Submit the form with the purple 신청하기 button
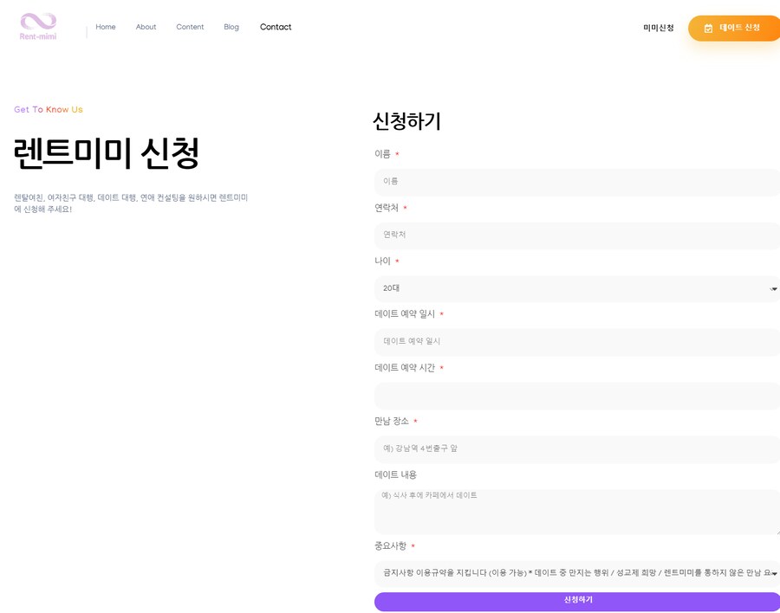 pos(576,600)
